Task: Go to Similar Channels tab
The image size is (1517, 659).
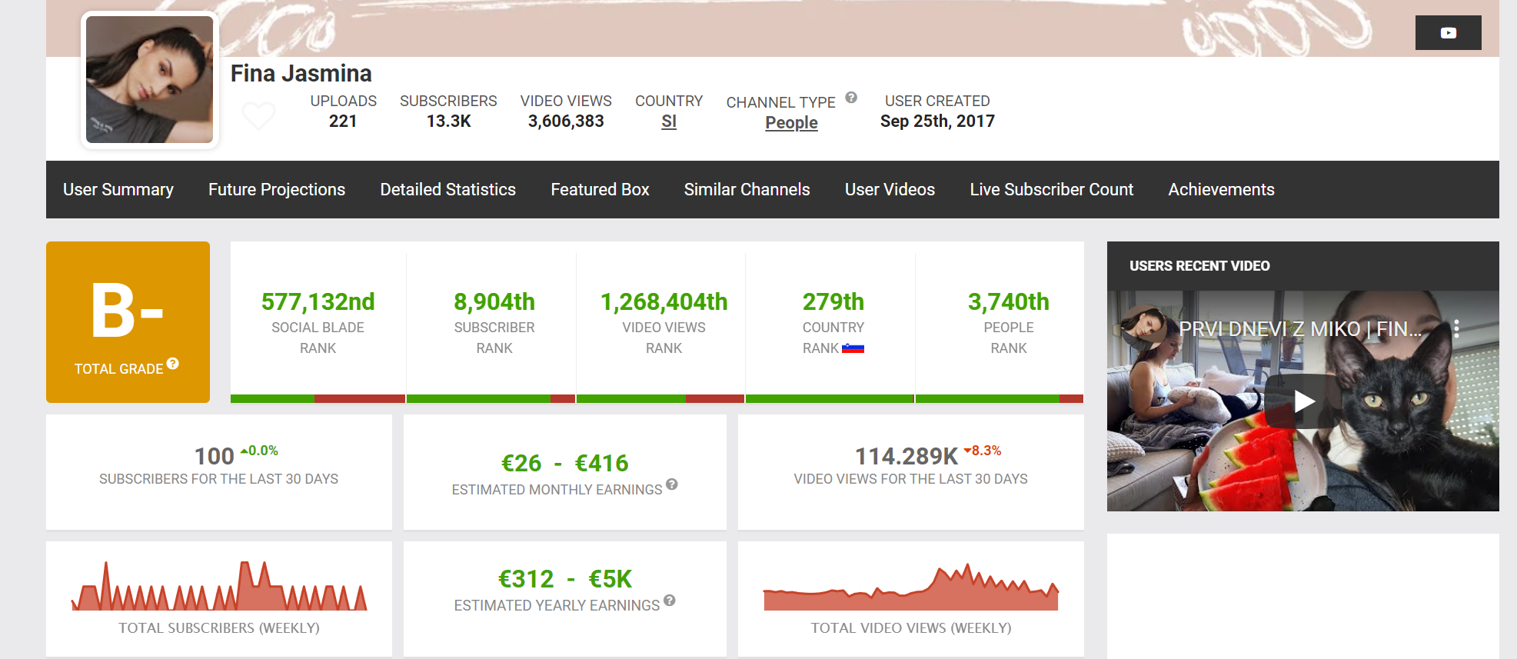Action: coord(747,189)
